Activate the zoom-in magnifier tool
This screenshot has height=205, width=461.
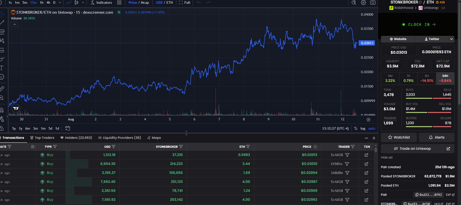(x=2, y=98)
